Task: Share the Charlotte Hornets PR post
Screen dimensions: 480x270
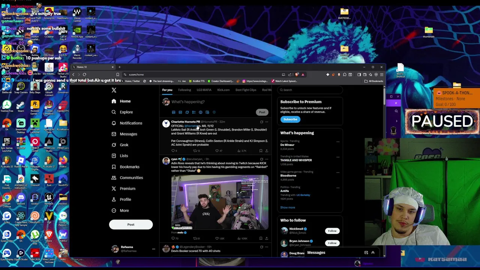Action: click(267, 151)
